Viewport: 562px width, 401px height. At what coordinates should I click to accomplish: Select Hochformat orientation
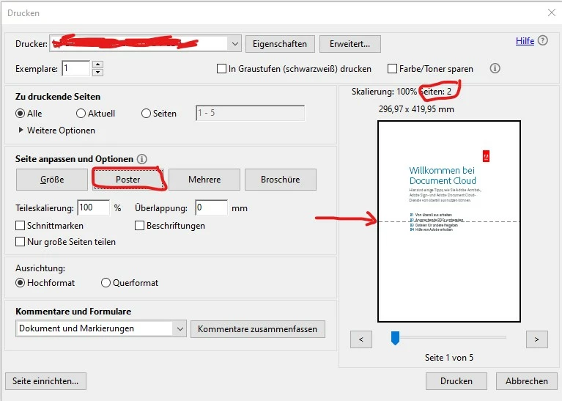[20, 283]
